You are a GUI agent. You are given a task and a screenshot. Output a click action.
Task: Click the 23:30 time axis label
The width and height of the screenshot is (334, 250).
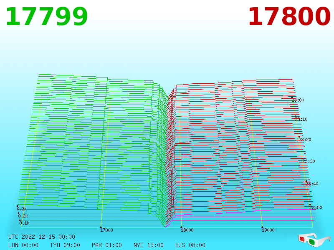point(309,161)
